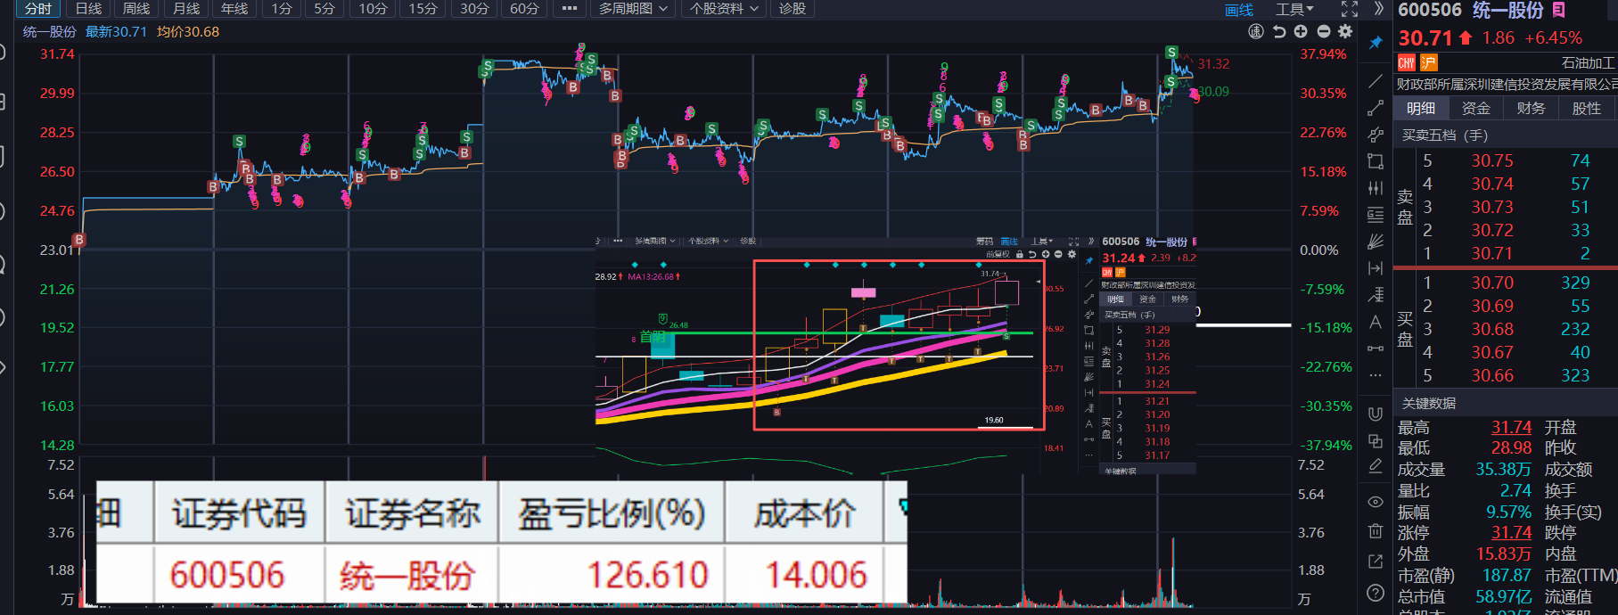
Task: Toggle drawings visibility with eye icon
Action: click(1376, 502)
